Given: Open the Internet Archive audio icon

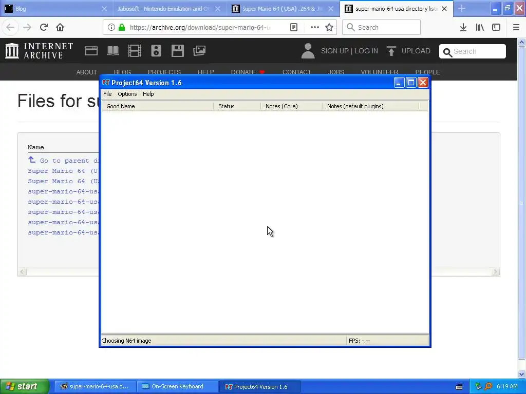Looking at the screenshot, I should point(156,51).
